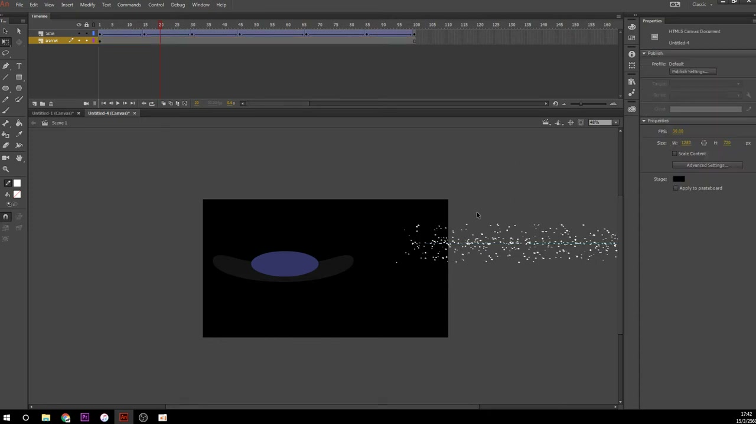Screen dimensions: 756x424
Task: Open the File menu
Action: tap(19, 5)
